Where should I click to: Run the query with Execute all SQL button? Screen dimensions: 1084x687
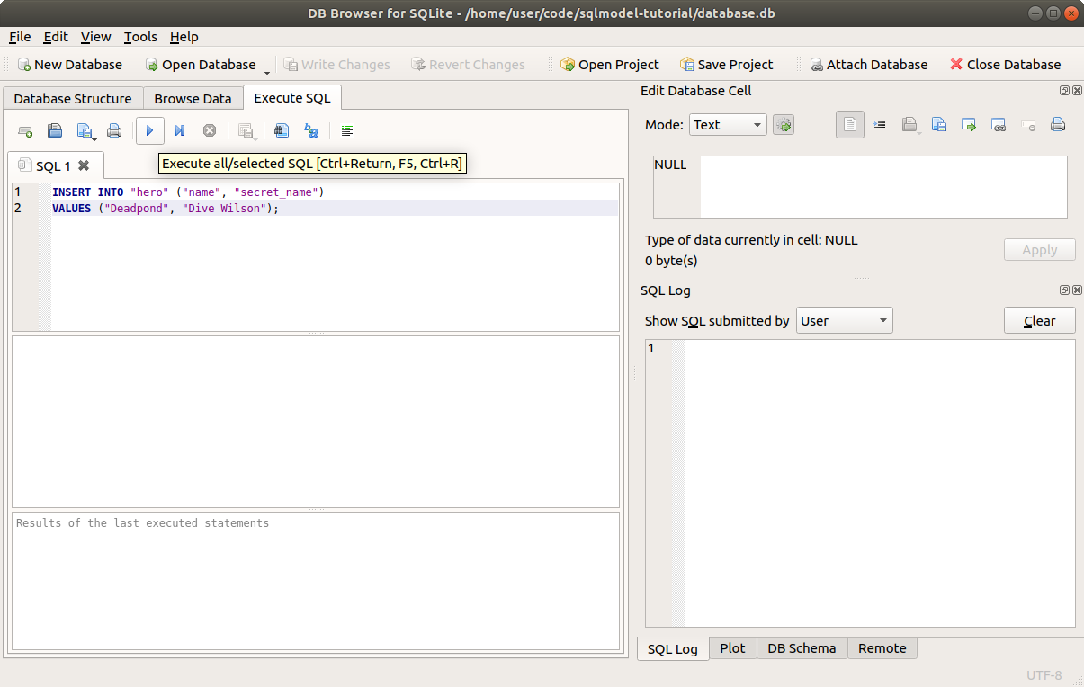(149, 131)
